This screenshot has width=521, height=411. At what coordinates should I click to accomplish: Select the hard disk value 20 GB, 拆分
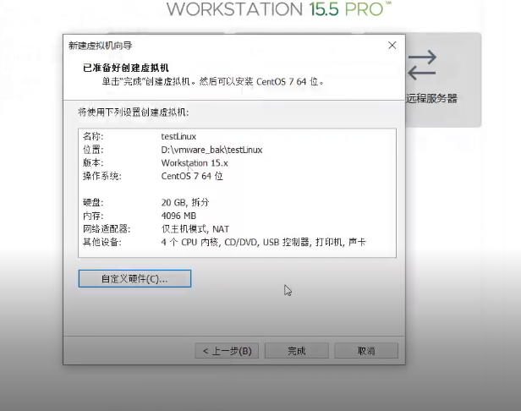click(184, 202)
